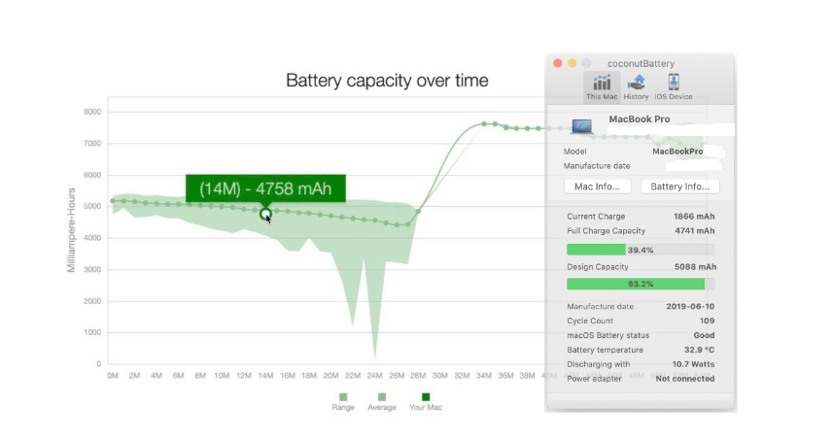Click the chart title Battery capacity over time
832x440 pixels.
pyautogui.click(x=387, y=81)
